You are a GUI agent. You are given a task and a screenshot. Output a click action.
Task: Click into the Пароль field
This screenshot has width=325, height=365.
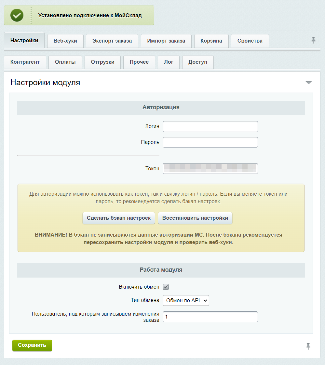click(x=210, y=142)
